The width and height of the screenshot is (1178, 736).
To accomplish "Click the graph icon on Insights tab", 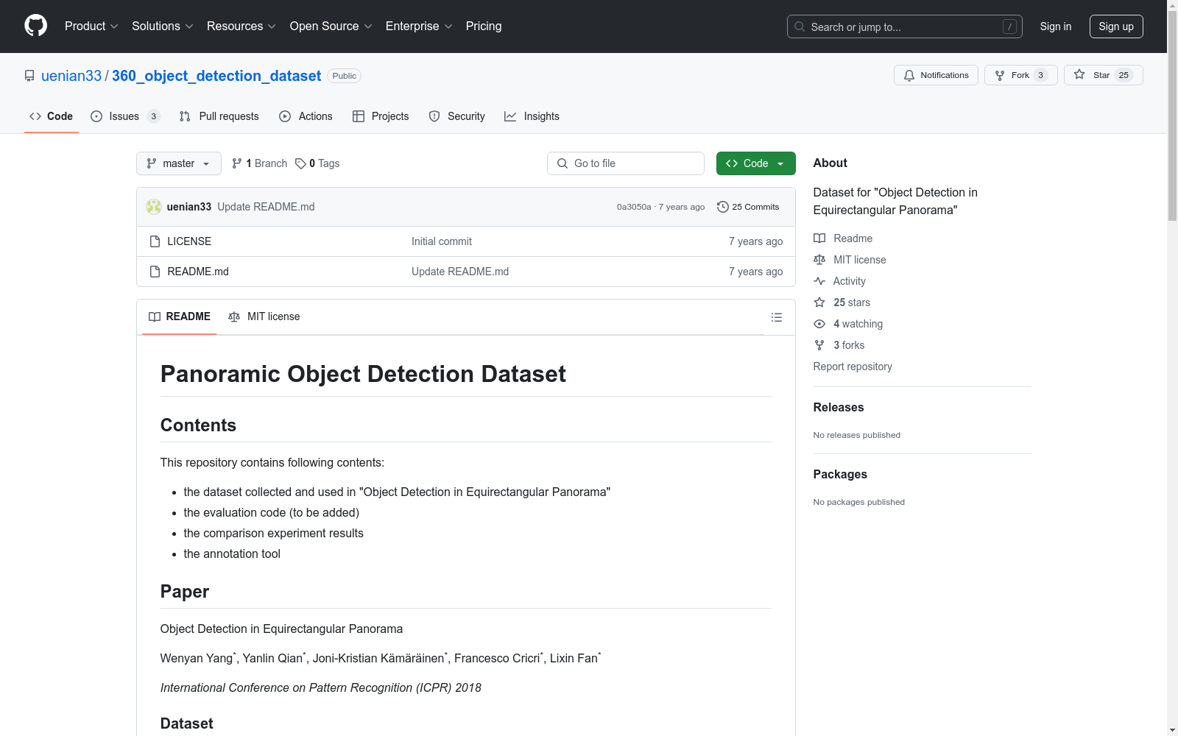I will (x=510, y=116).
